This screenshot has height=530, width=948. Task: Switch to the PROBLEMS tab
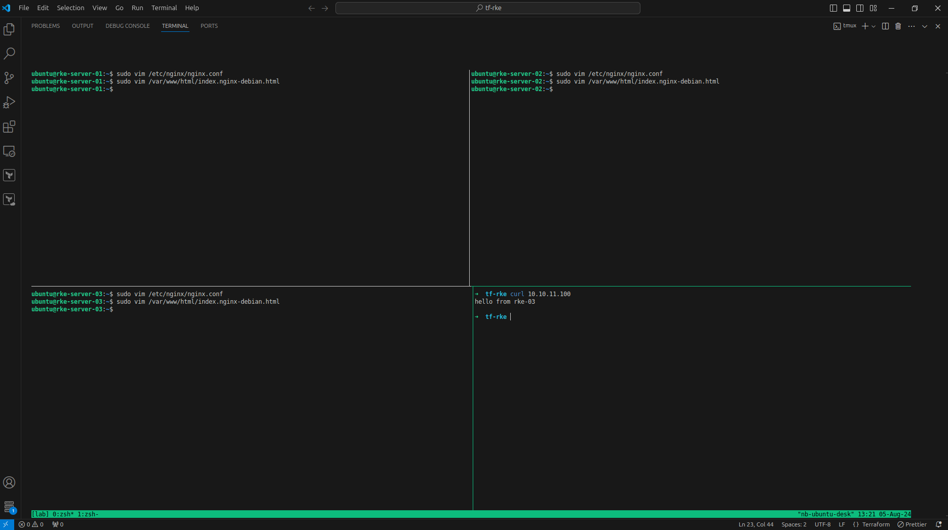(46, 26)
